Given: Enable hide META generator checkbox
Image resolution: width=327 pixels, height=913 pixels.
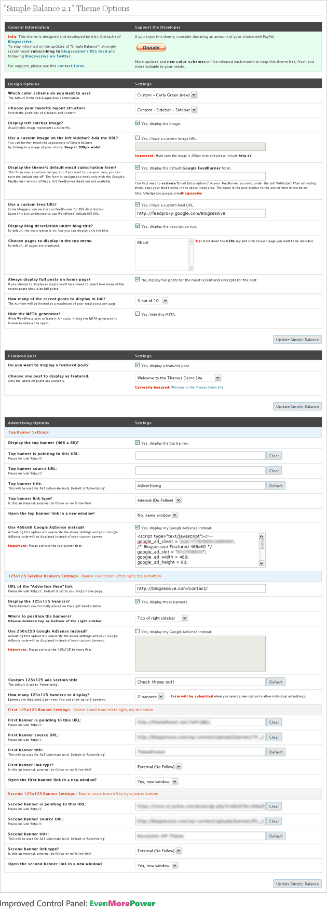Looking at the screenshot, I should (x=138, y=314).
